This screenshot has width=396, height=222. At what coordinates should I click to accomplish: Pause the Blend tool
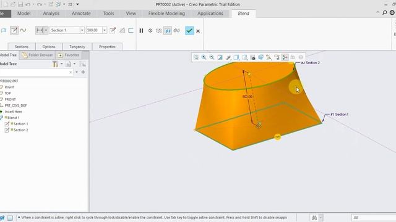(141, 31)
